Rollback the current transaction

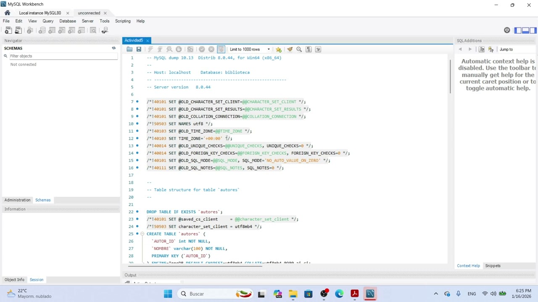[x=211, y=49]
